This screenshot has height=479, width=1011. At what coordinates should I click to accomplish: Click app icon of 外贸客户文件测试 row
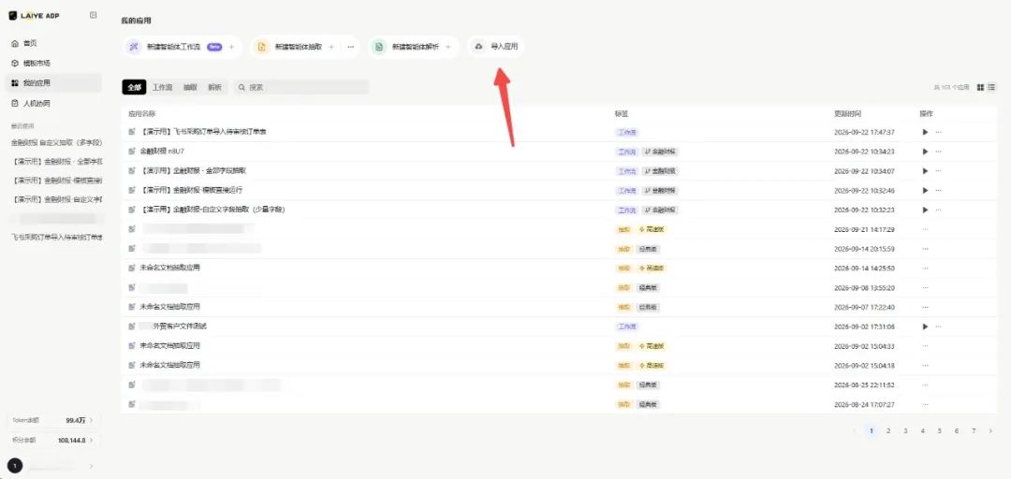point(132,327)
